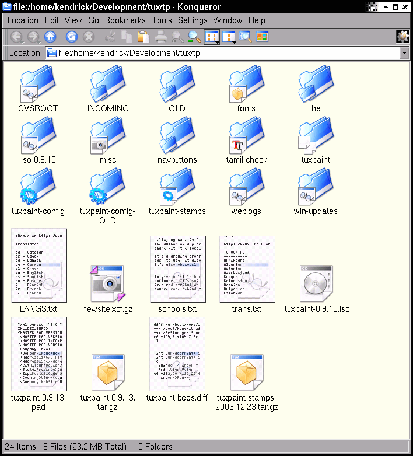Screen dimensions: 413x456
Task: Click the Copy toolbar icon
Action: (x=127, y=37)
